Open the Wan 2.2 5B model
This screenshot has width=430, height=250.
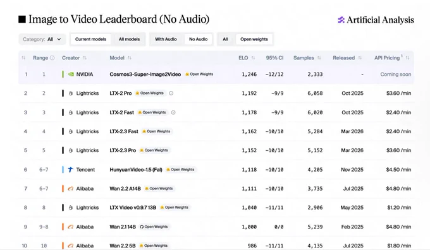coord(123,246)
